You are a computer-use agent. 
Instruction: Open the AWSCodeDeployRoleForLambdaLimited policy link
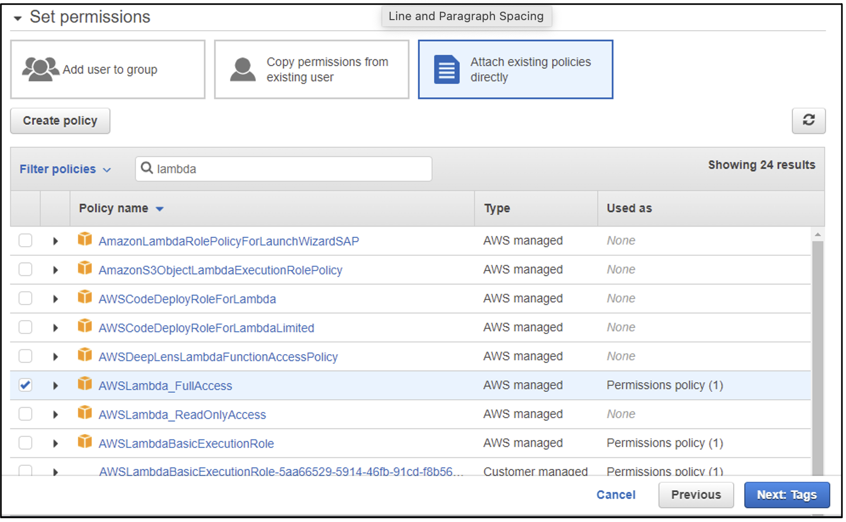pos(206,328)
